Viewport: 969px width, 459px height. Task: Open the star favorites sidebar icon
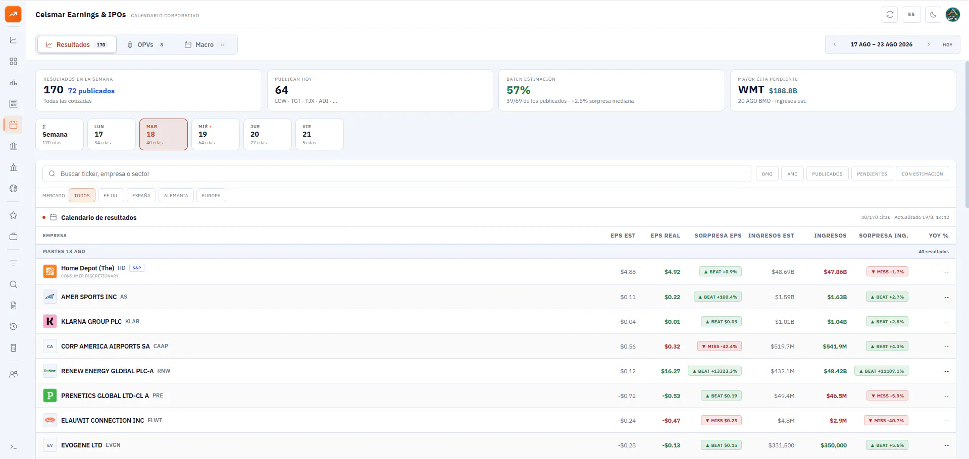(14, 215)
